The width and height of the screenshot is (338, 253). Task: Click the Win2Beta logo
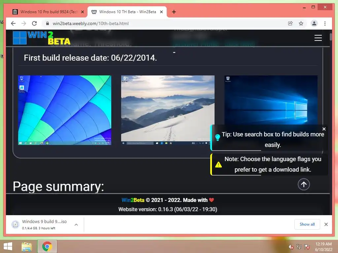(x=42, y=38)
